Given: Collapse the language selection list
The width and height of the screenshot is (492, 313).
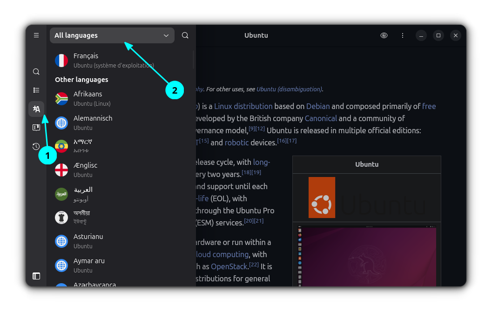Looking at the screenshot, I should tap(166, 35).
